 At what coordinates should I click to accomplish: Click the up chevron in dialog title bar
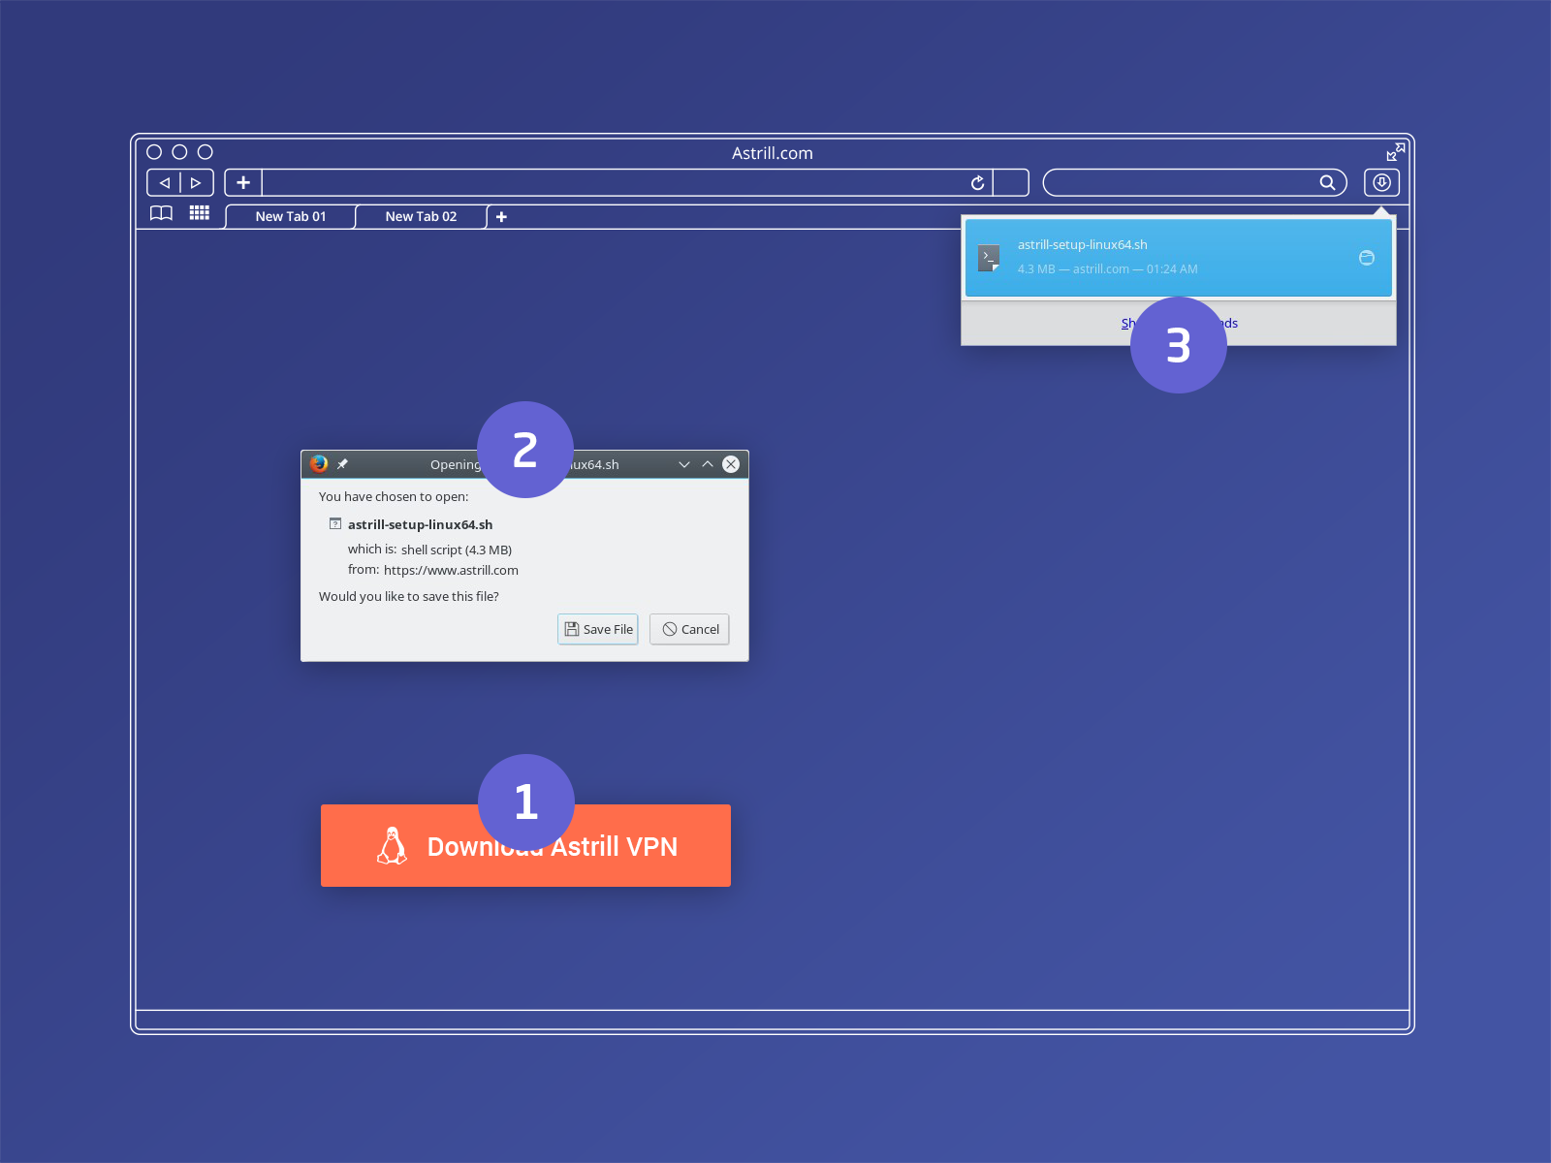pyautogui.click(x=708, y=464)
